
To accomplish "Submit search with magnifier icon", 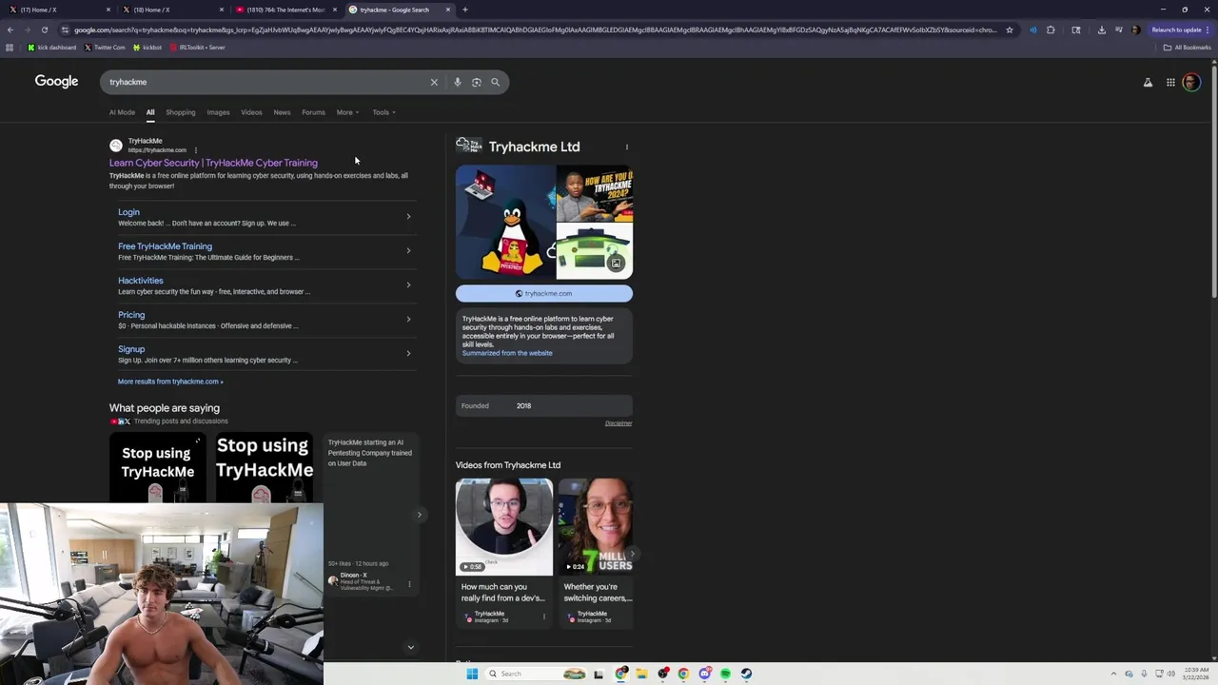I will click(x=495, y=82).
